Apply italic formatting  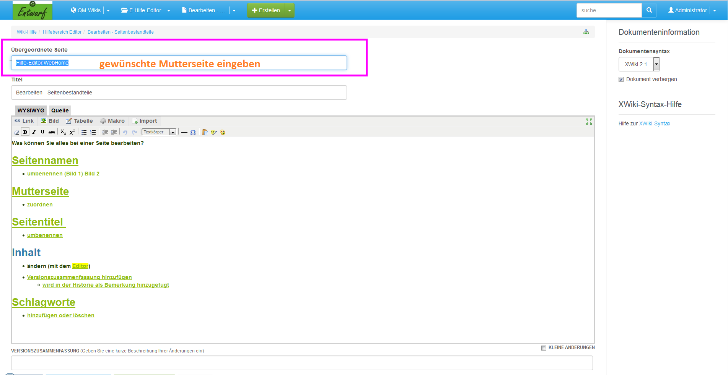click(34, 132)
